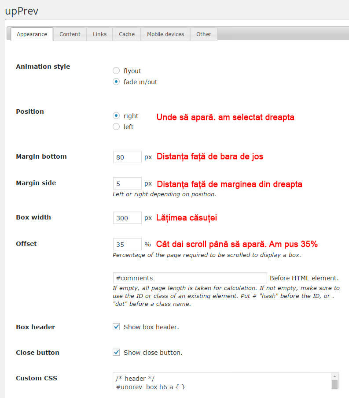Click the Margin bottom input field

[127, 157]
